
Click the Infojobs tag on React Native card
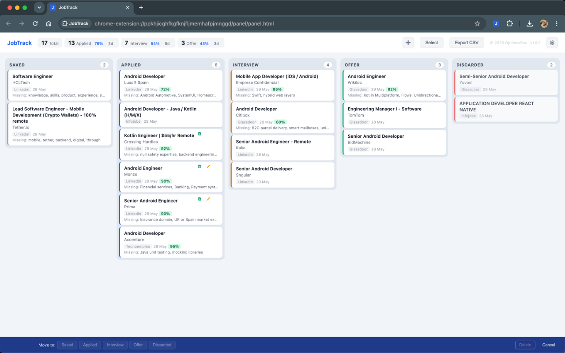coord(469,116)
